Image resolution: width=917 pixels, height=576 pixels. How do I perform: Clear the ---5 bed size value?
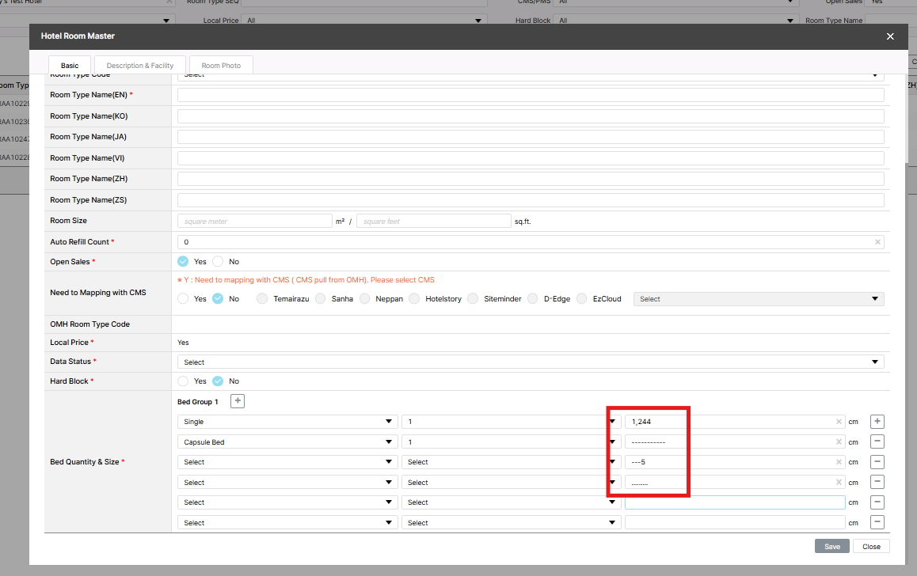pyautogui.click(x=839, y=461)
